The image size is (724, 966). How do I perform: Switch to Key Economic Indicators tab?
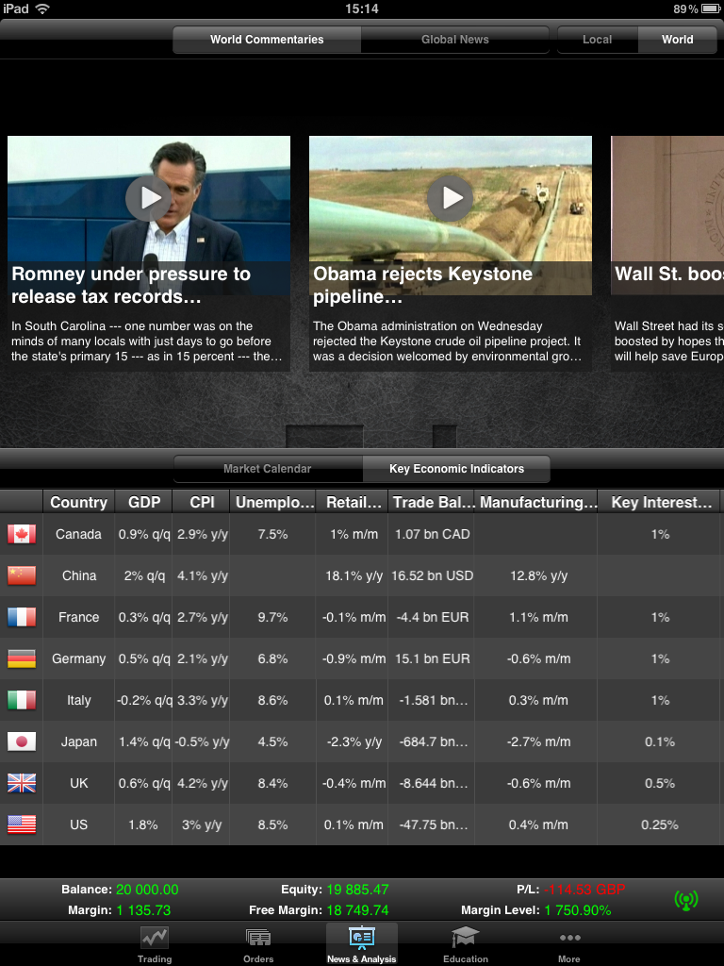tap(456, 469)
